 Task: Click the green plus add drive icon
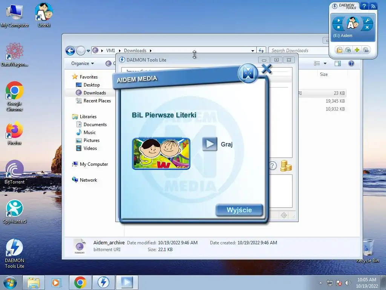click(357, 50)
